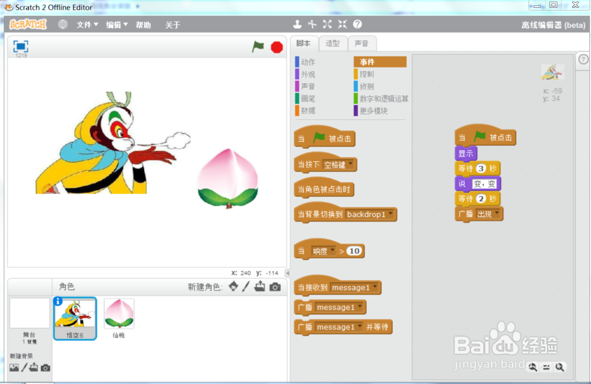Reset scripts area zoom
Screen dimensions: 591x384
[546, 367]
